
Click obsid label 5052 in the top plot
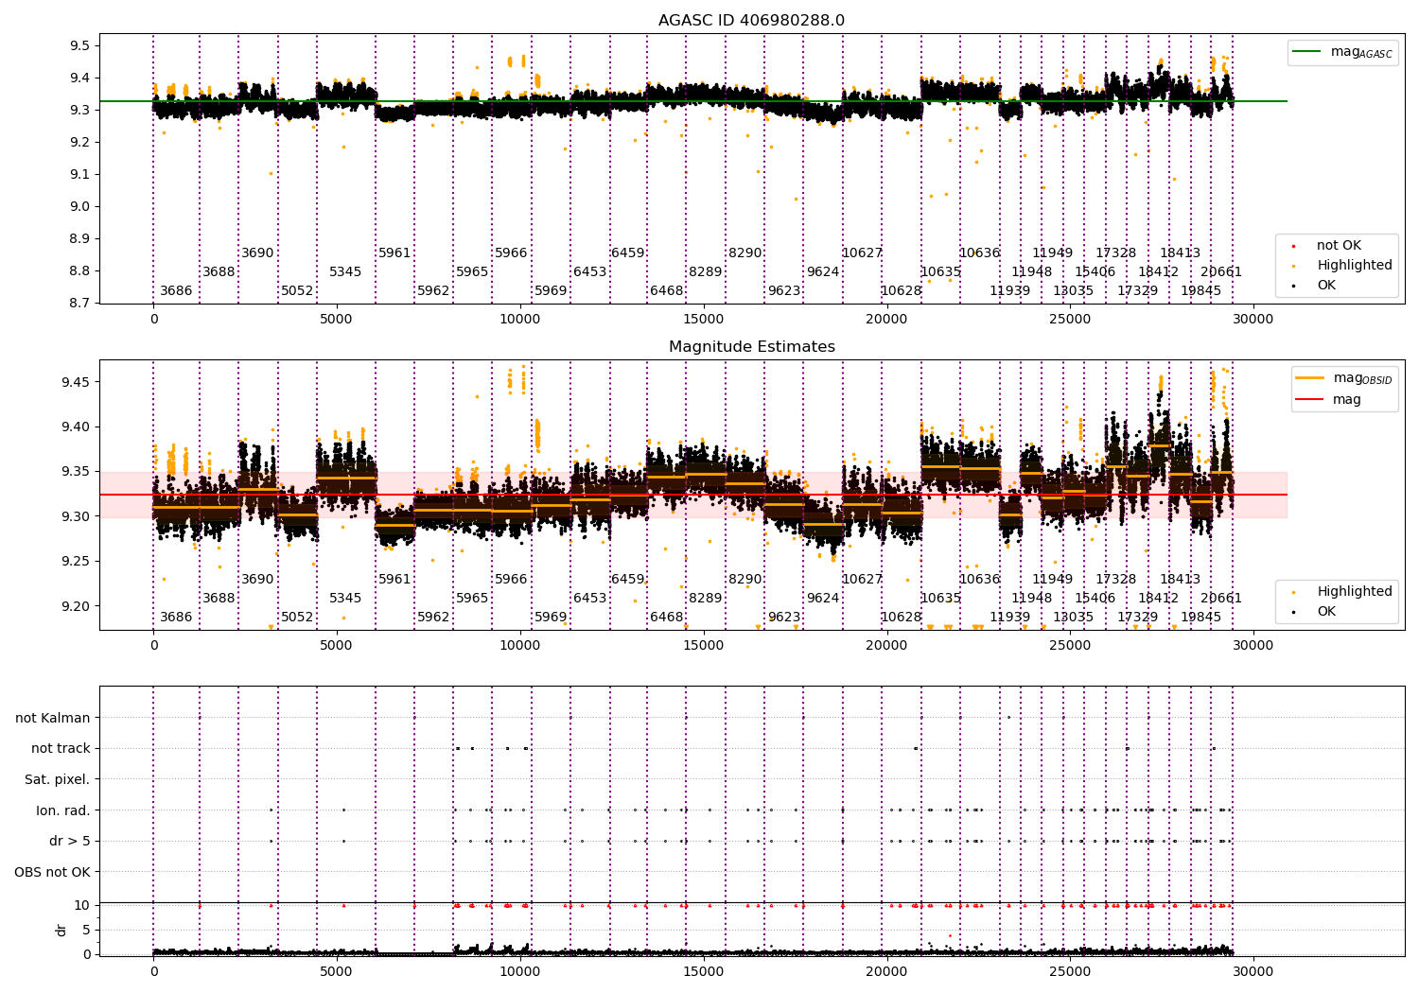pos(297,291)
